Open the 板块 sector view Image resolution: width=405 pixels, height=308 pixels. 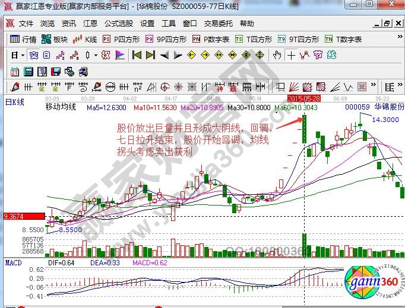[55, 39]
